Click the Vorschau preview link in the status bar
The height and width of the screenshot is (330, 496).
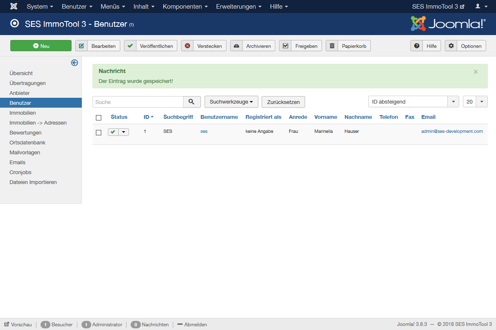[x=18, y=325]
